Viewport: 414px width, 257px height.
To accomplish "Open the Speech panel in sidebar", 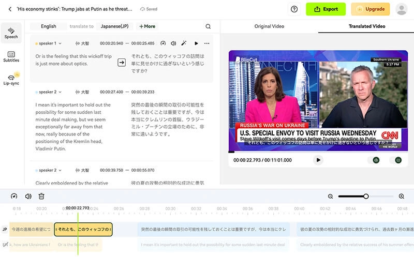I will coord(11,33).
